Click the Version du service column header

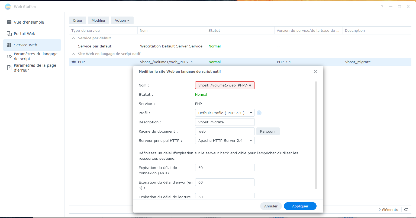coord(308,30)
